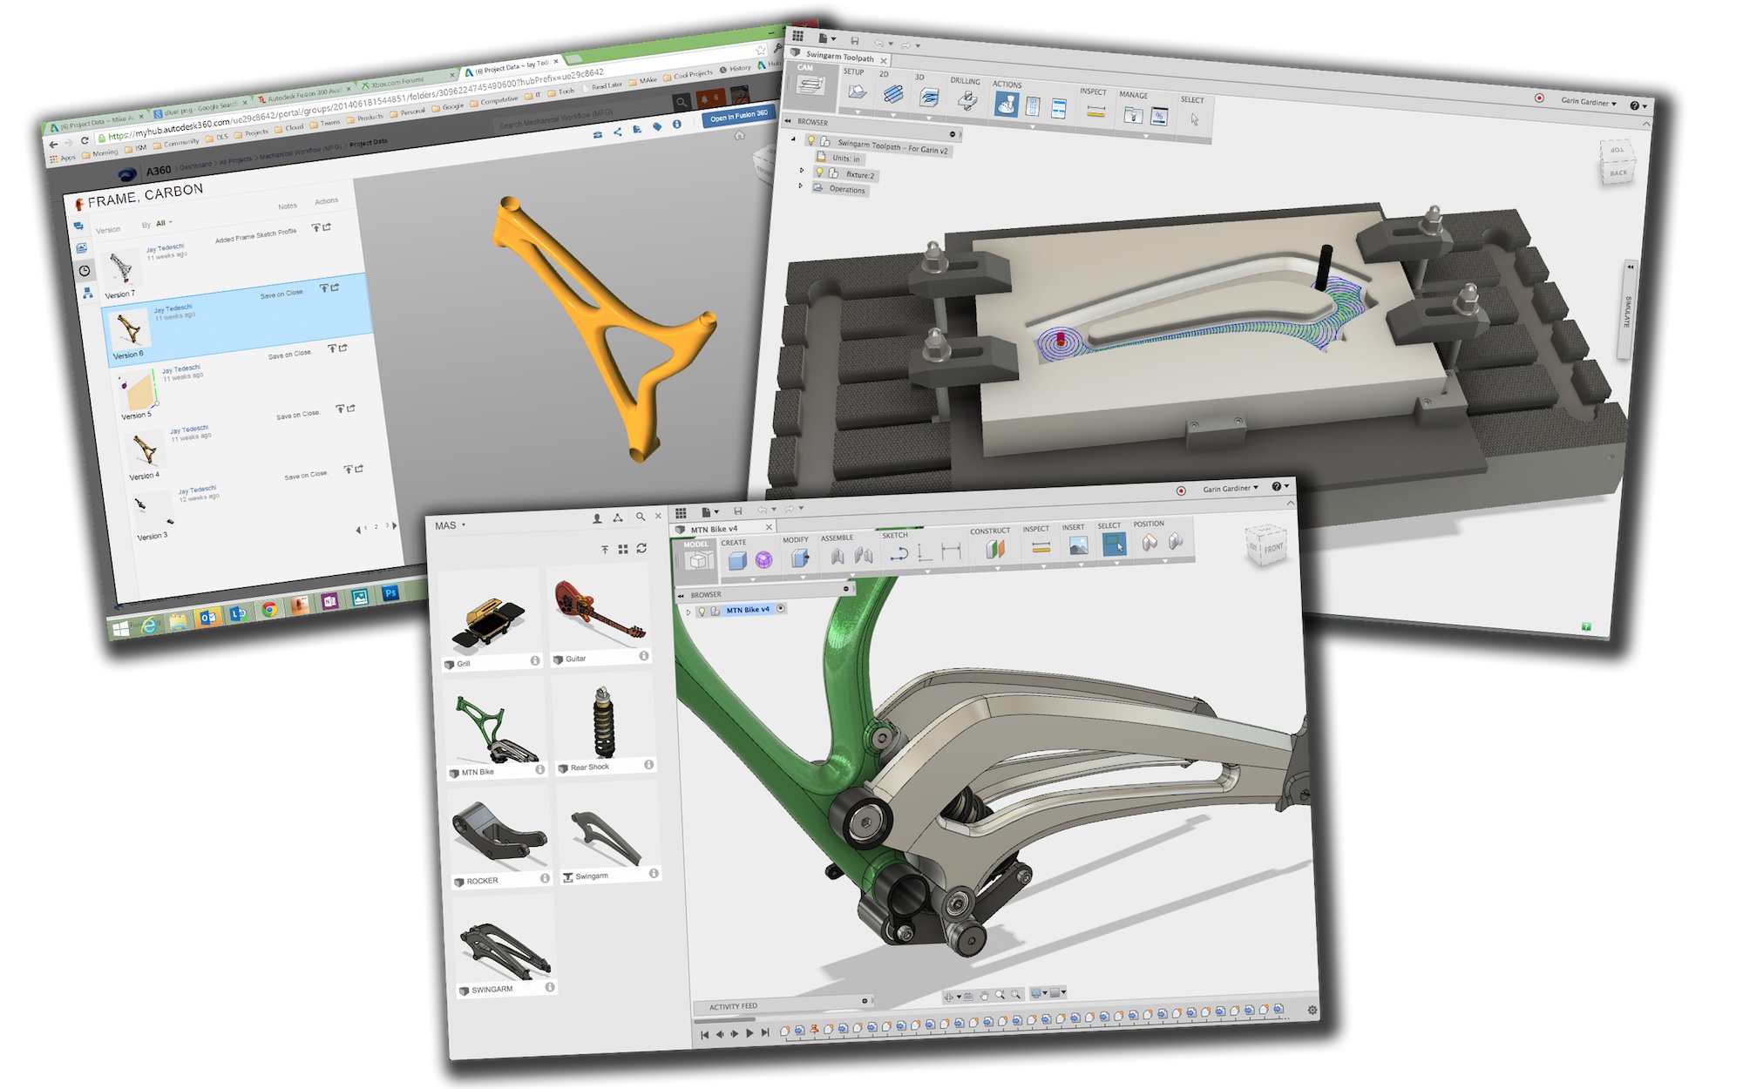Screen dimensions: 1743x1089
Task: Expand the Operations folder in browser tree
Action: [x=801, y=186]
